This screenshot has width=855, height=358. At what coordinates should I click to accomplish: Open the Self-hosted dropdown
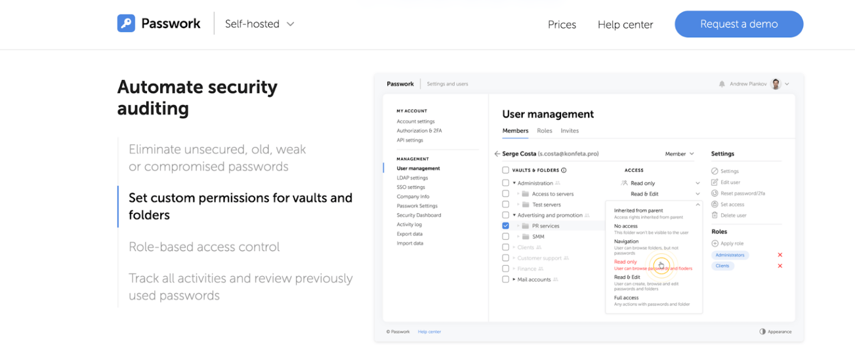click(x=259, y=24)
